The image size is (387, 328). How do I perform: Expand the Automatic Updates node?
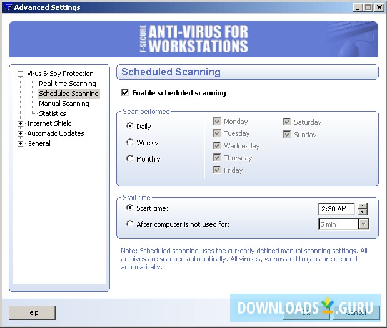[20, 133]
